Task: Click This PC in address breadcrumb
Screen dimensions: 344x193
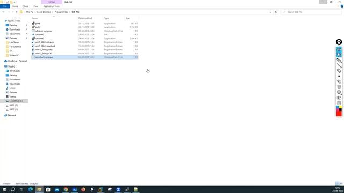Action: click(x=30, y=12)
